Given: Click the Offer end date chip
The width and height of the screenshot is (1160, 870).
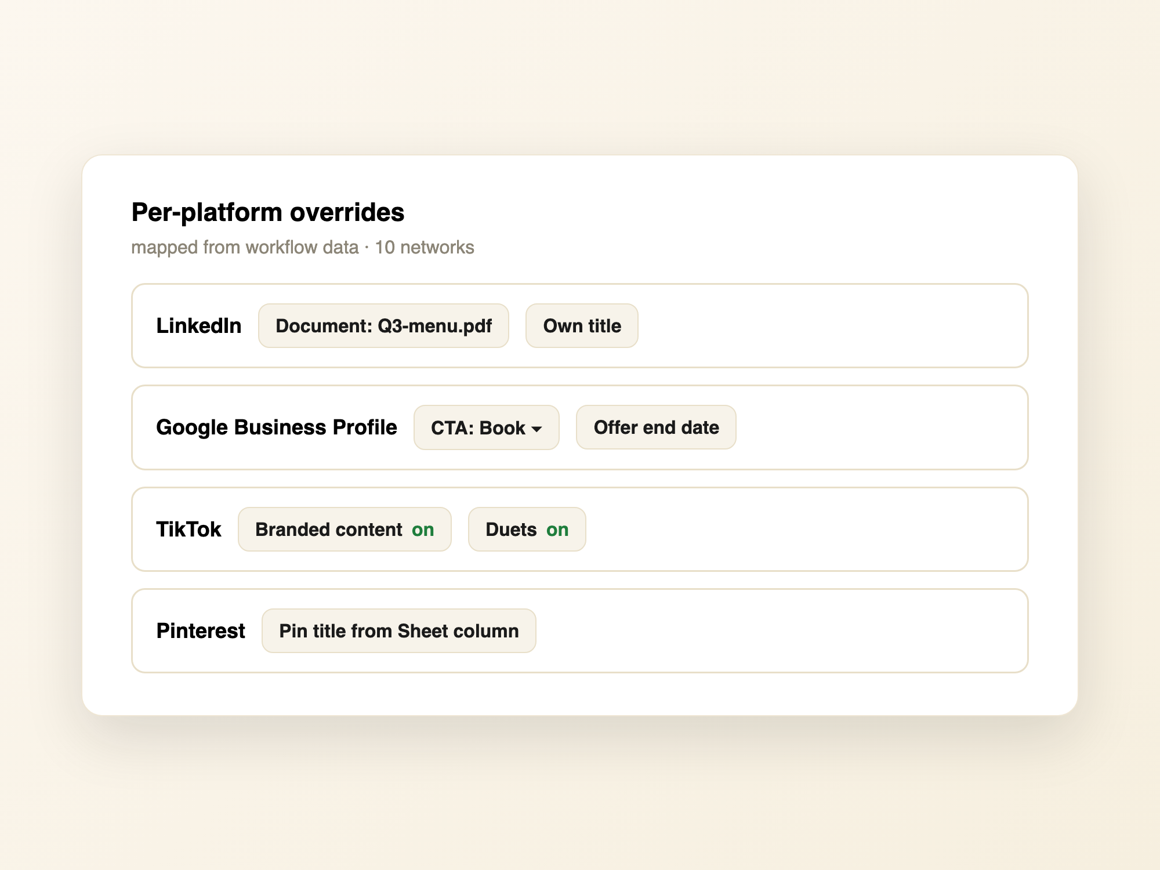Looking at the screenshot, I should click(x=656, y=427).
